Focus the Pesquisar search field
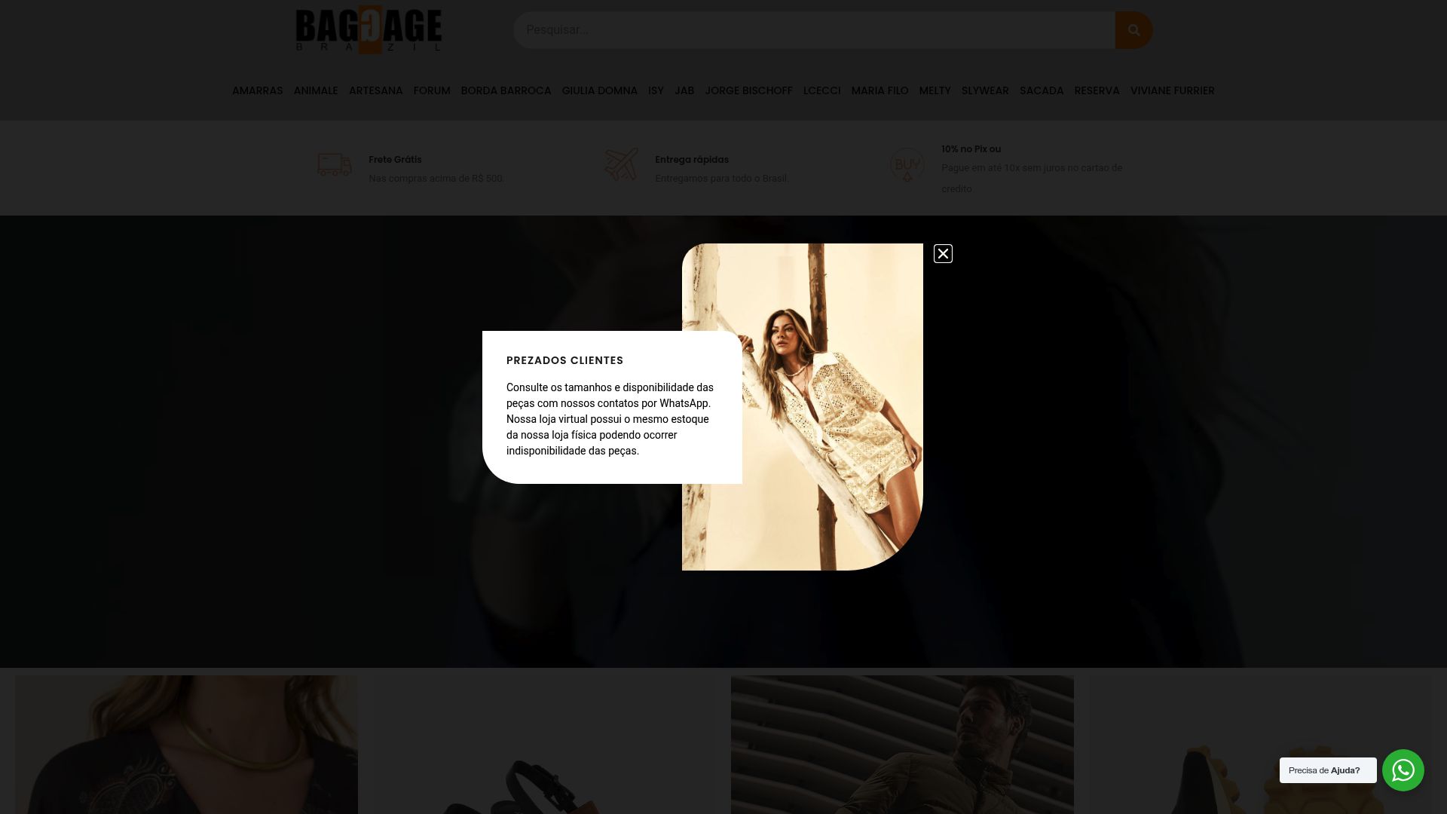 tap(814, 30)
